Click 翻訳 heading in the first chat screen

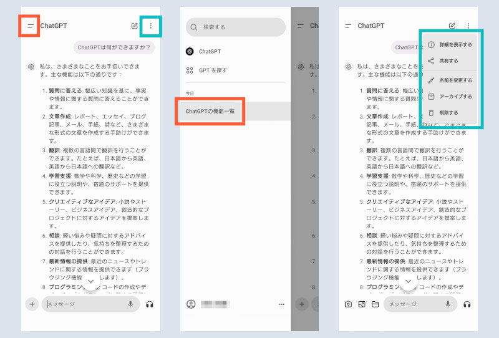click(x=54, y=150)
